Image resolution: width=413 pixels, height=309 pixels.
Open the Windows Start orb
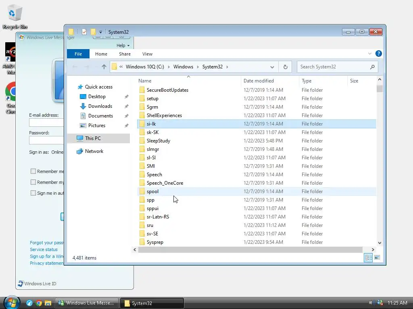(12, 303)
